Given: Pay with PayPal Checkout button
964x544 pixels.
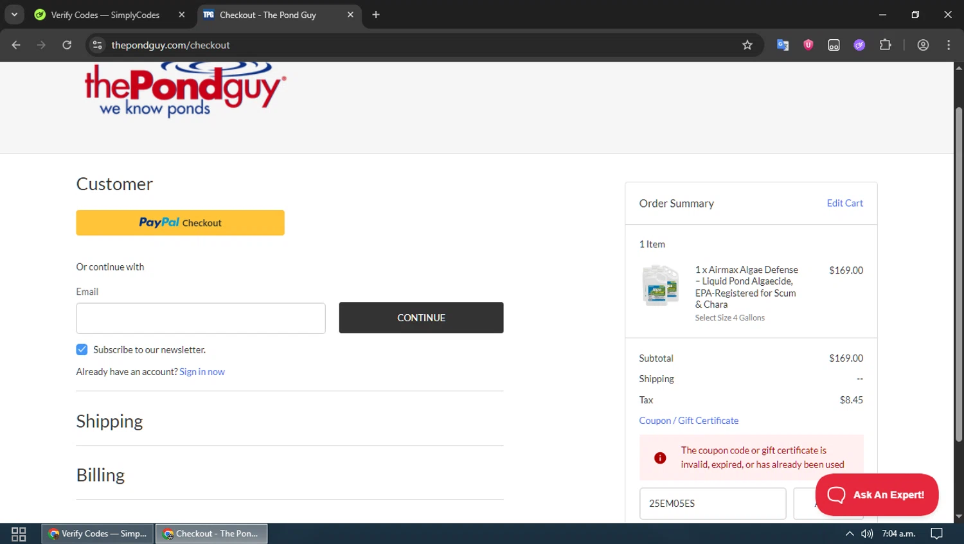Looking at the screenshot, I should tap(180, 223).
